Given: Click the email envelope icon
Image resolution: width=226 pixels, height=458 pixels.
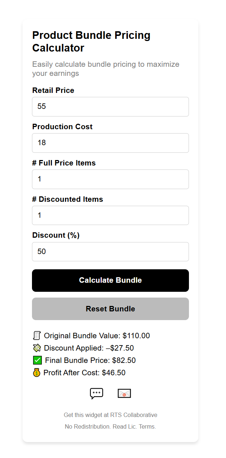Looking at the screenshot, I should click(124, 393).
